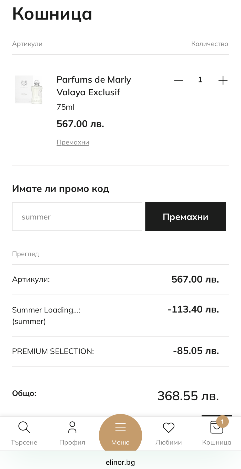Open Parfums de Marly Valaya Exclusif title

point(94,86)
